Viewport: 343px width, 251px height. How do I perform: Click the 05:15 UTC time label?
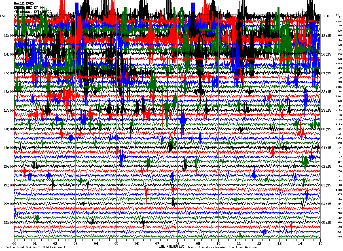tap(326, 223)
